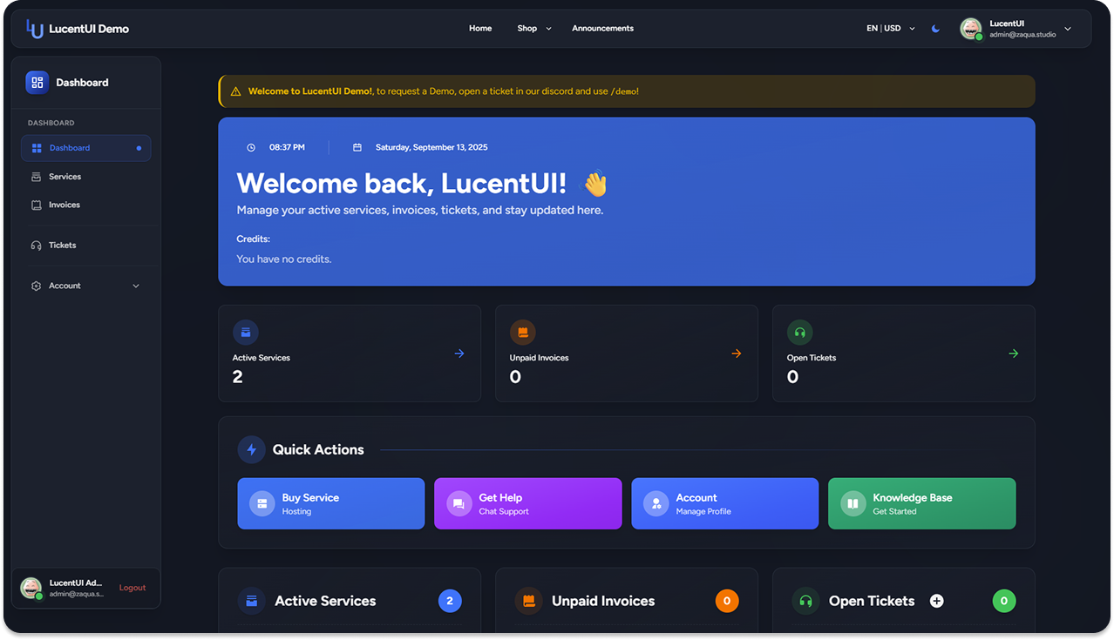The image size is (1114, 640).
Task: Click the Active Services card calendar icon
Action: pos(245,332)
